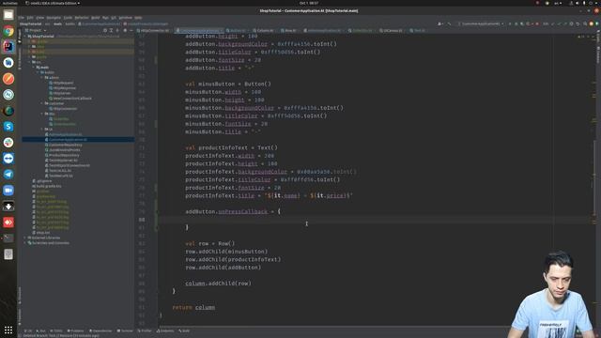Screen dimensions: 601x338
Task: Expand External Libraries node
Action: [x=25, y=238]
